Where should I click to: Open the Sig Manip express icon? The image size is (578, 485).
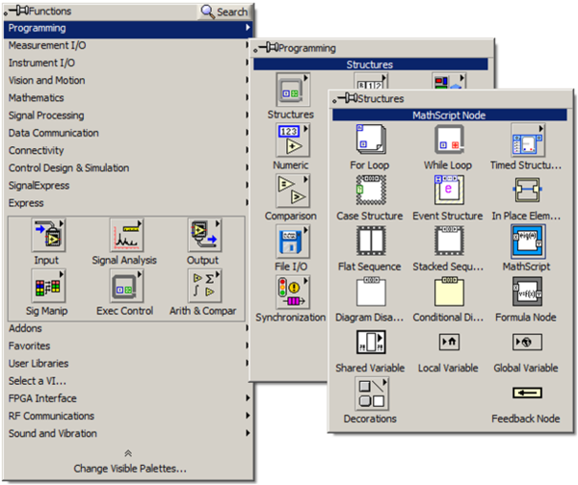click(x=48, y=286)
